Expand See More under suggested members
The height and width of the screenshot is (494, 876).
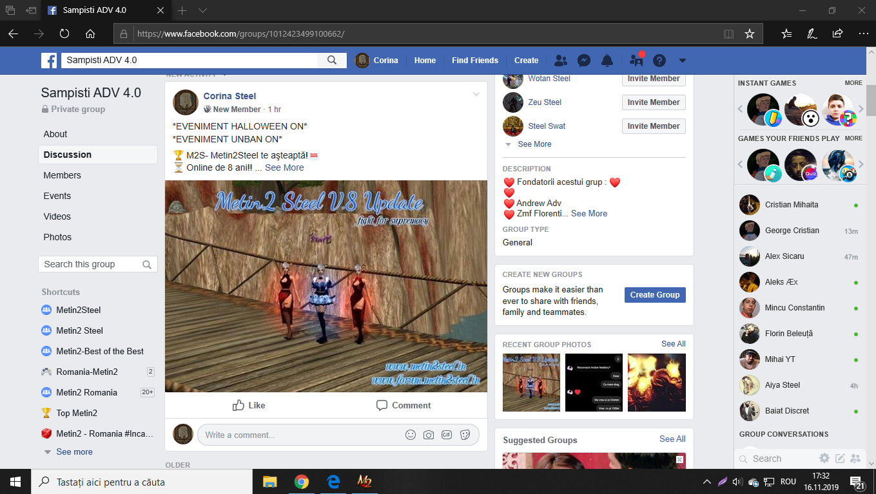534,144
